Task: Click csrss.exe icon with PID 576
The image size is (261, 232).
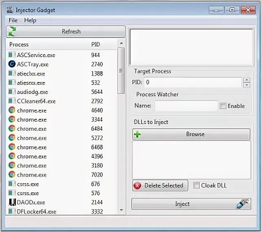Action: (x=12, y=193)
